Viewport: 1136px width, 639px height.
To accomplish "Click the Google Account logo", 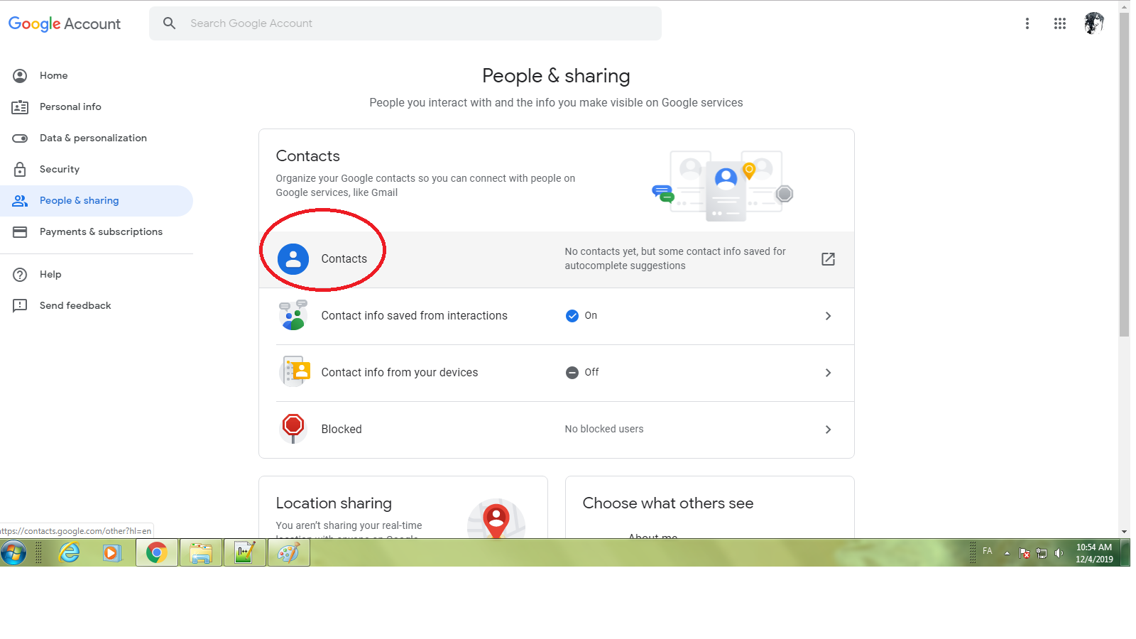I will 65,23.
